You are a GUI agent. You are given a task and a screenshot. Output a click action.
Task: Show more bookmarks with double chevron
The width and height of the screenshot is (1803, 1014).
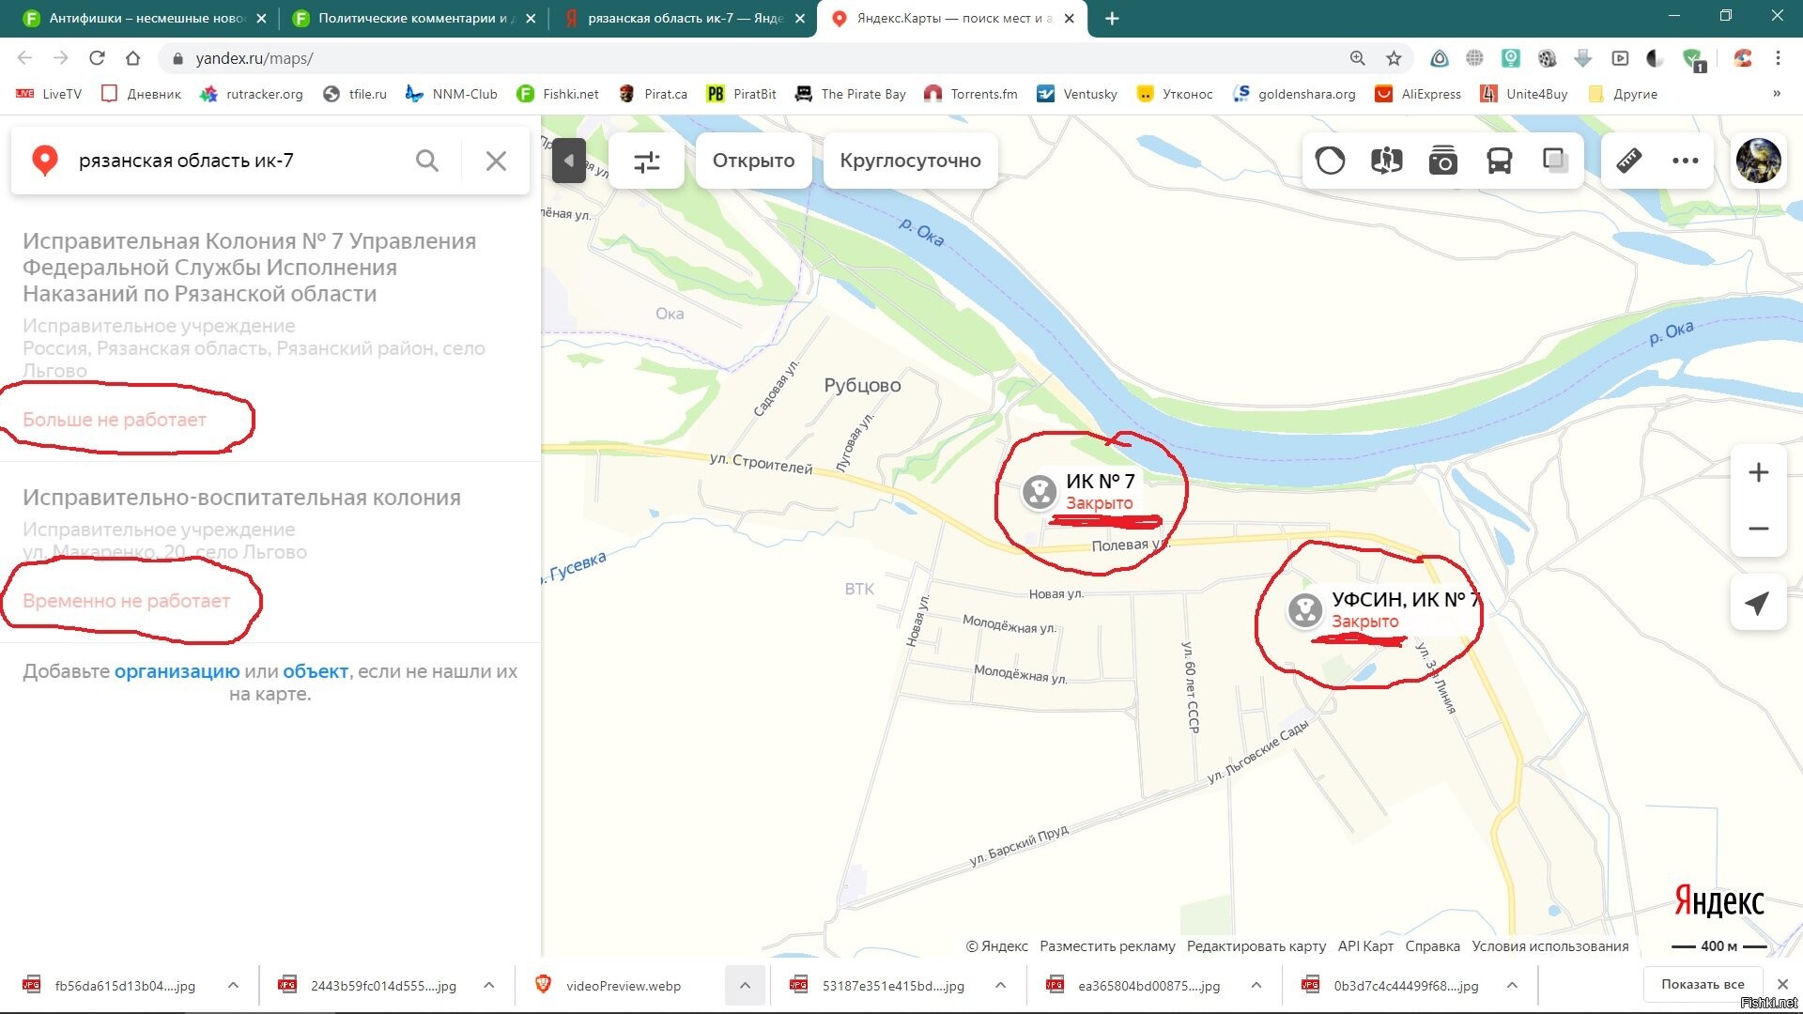(x=1776, y=94)
